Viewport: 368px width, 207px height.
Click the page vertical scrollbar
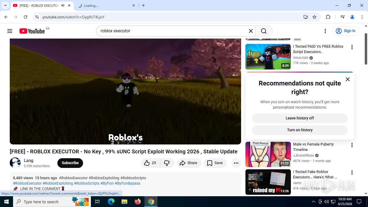366,49
